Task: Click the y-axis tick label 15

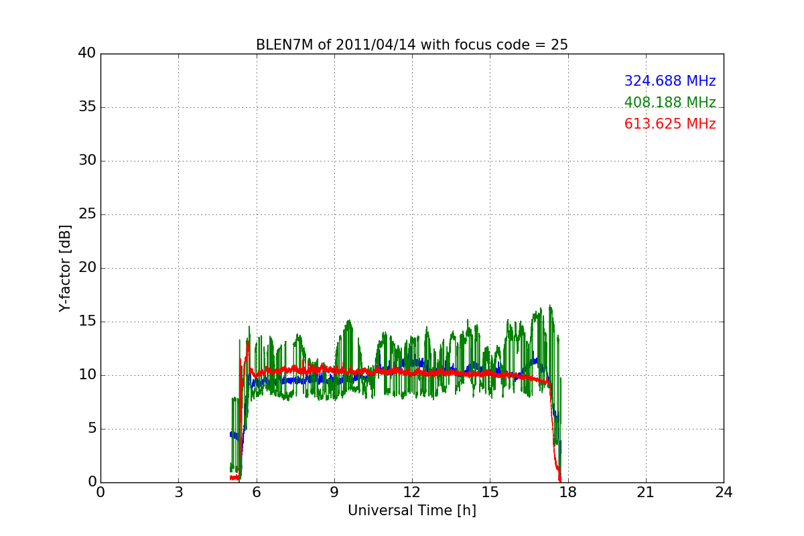Action: point(87,322)
